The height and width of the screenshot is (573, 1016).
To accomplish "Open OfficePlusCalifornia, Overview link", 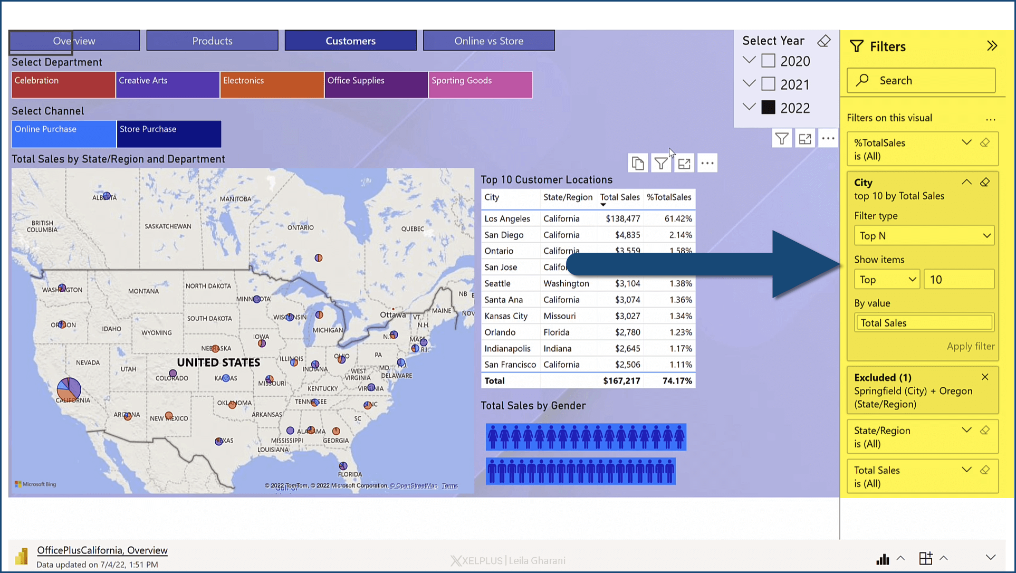I will (102, 550).
